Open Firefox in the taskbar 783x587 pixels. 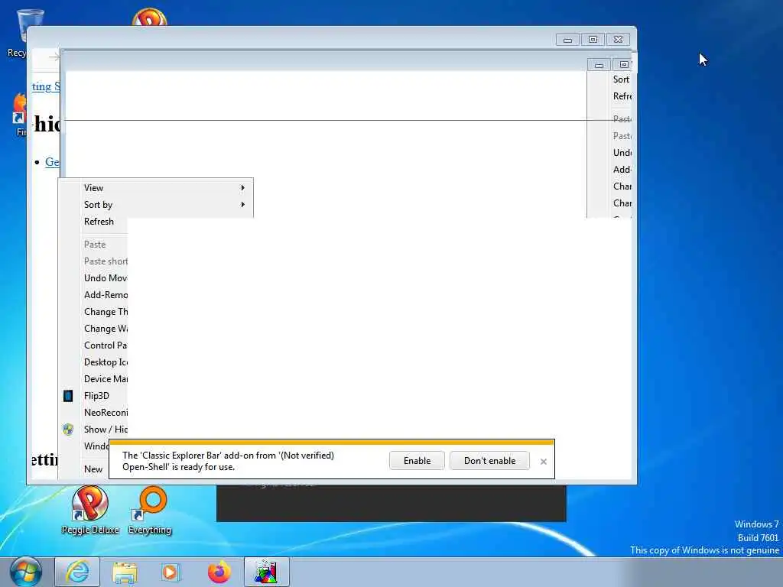219,572
